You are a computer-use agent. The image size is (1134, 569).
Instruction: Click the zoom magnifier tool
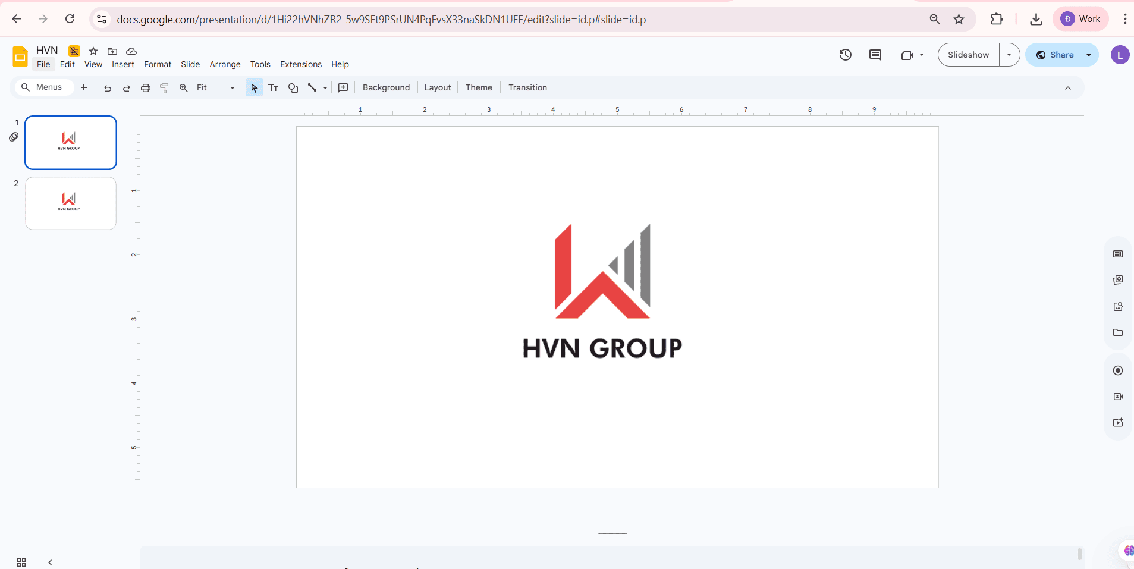pos(184,87)
